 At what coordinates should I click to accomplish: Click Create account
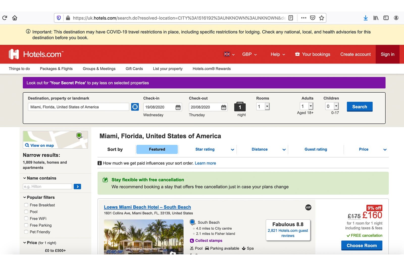coord(355,54)
